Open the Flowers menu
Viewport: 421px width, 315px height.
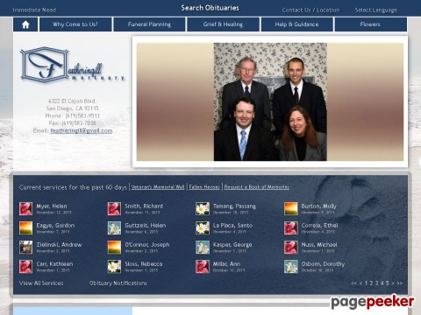point(370,24)
